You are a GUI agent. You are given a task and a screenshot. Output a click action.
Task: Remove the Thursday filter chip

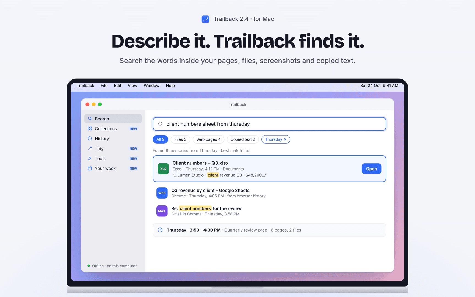click(285, 139)
